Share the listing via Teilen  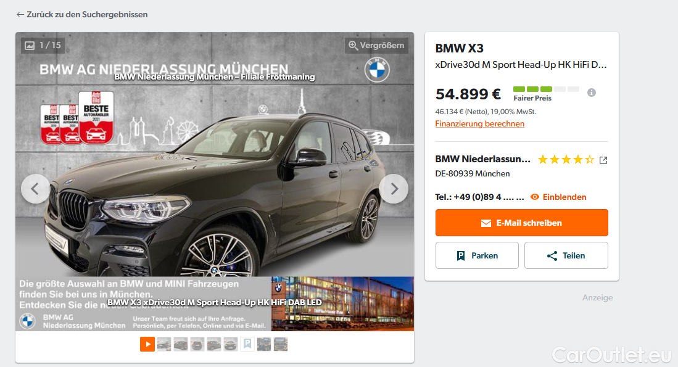566,255
